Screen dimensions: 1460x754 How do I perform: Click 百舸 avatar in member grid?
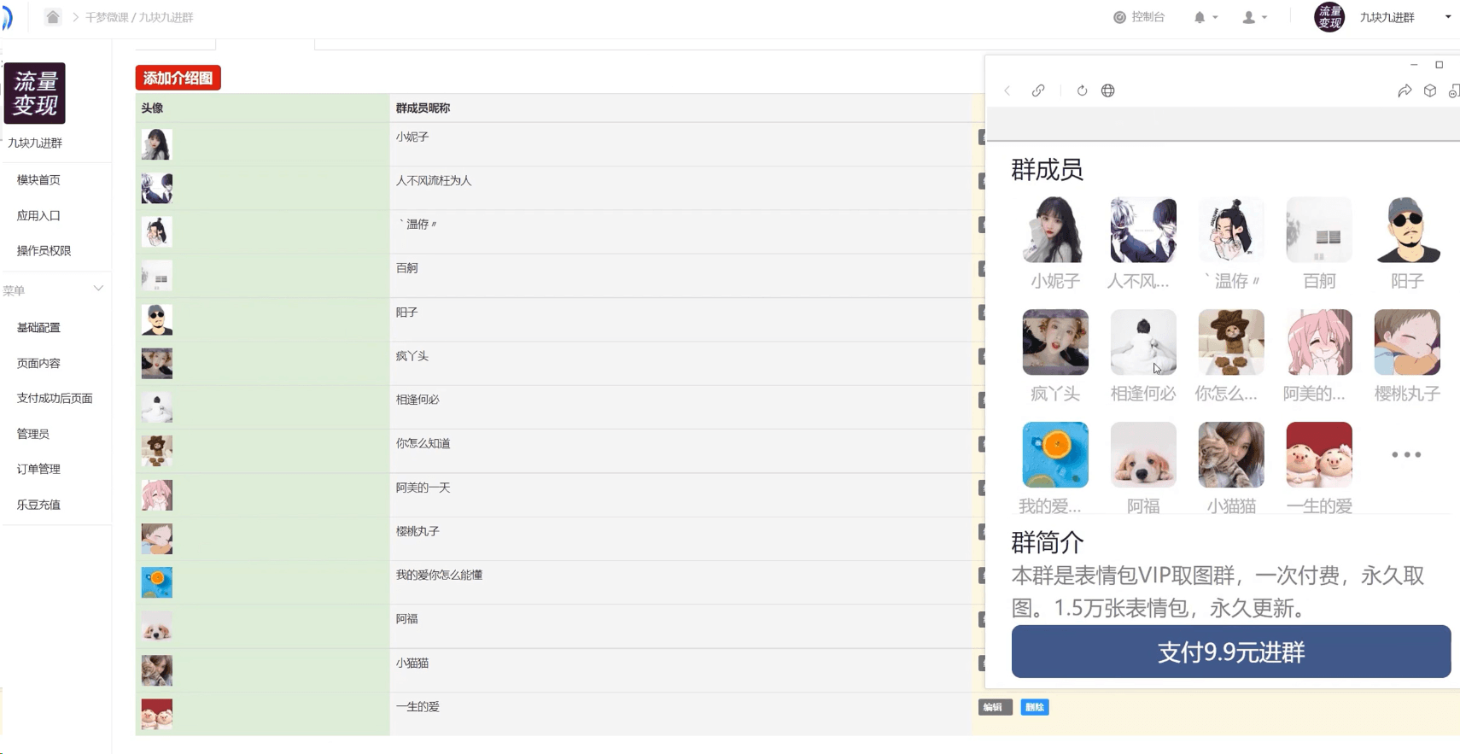pos(1319,230)
